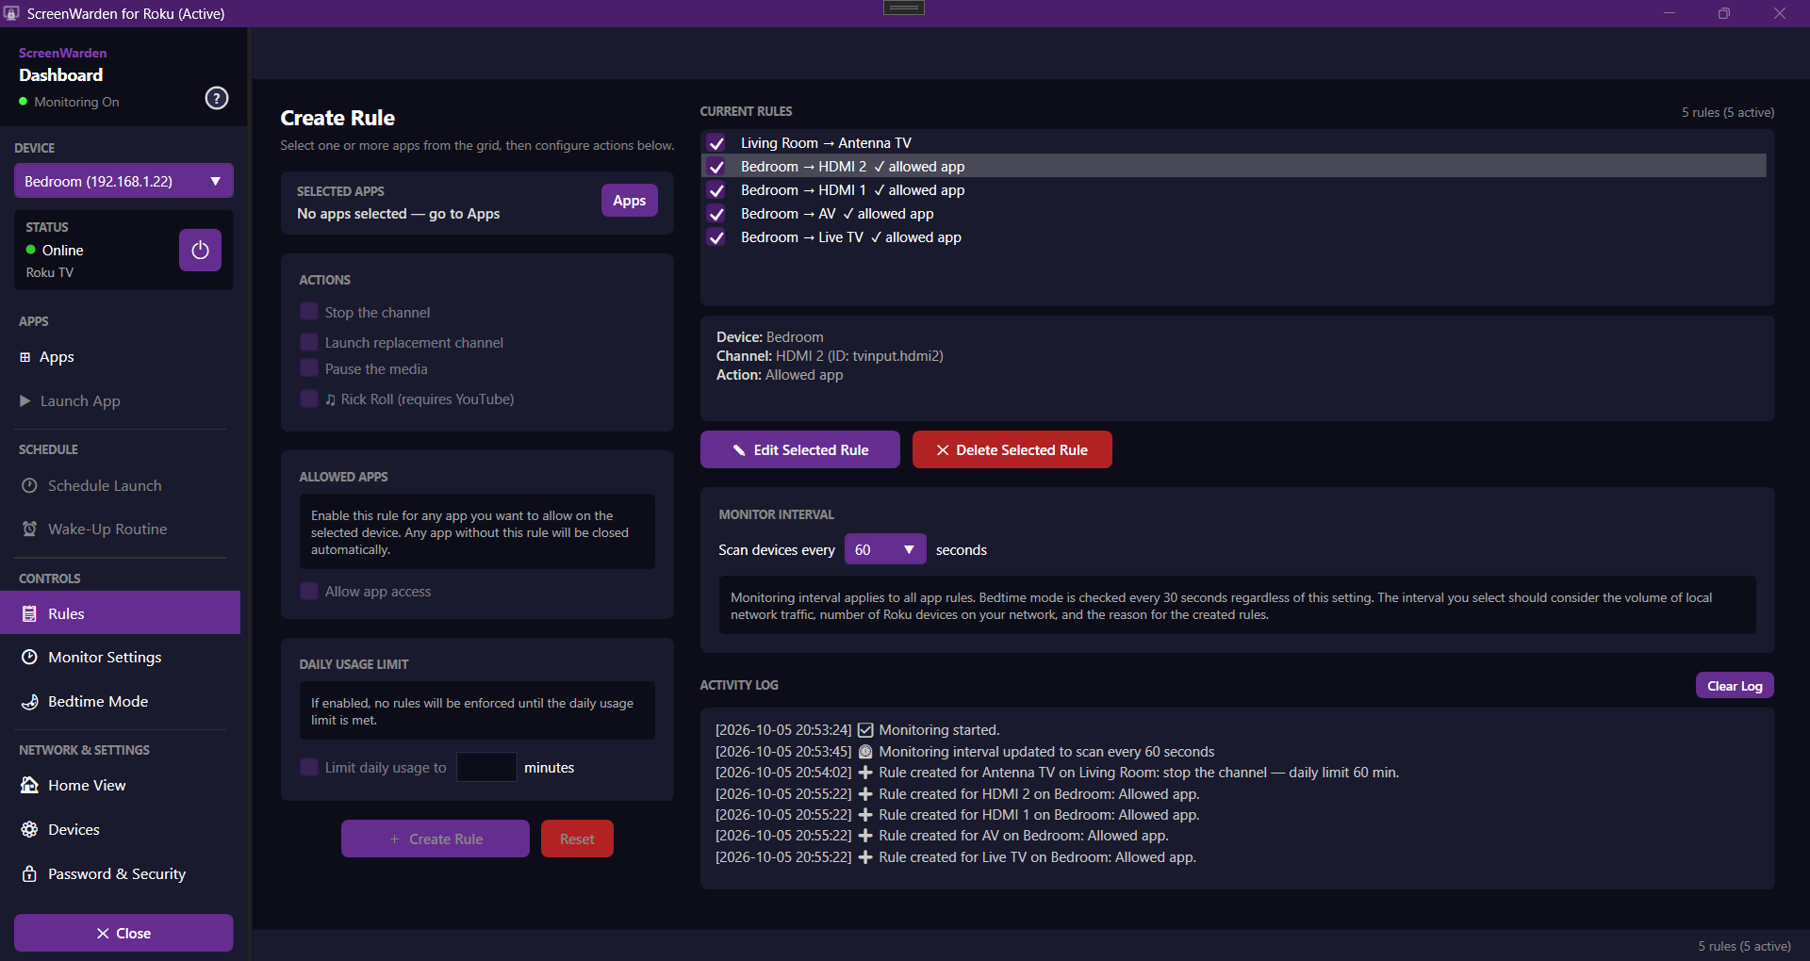Clear the activity log

(x=1735, y=686)
